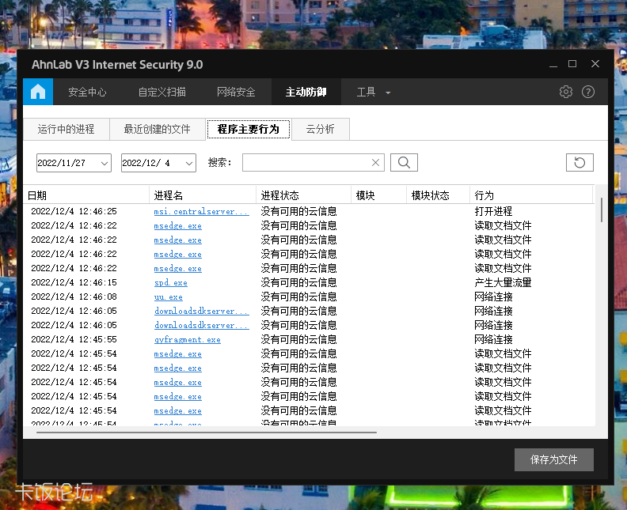
Task: Open the 自定义扫描 menu
Action: (162, 92)
